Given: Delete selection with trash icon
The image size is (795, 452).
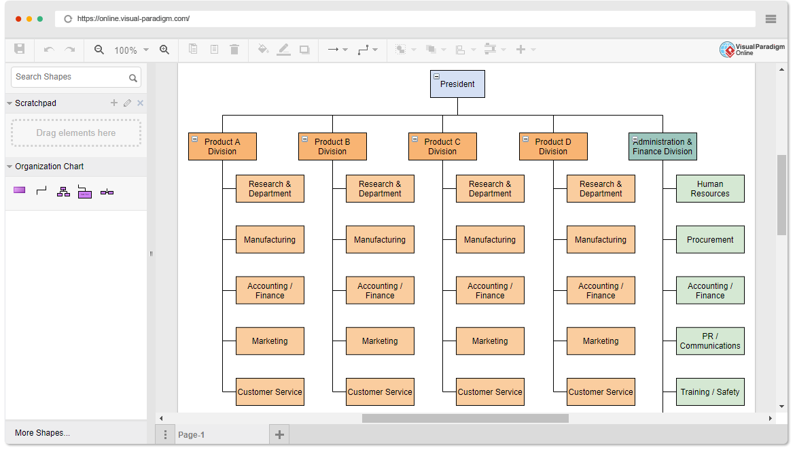Looking at the screenshot, I should [x=234, y=49].
